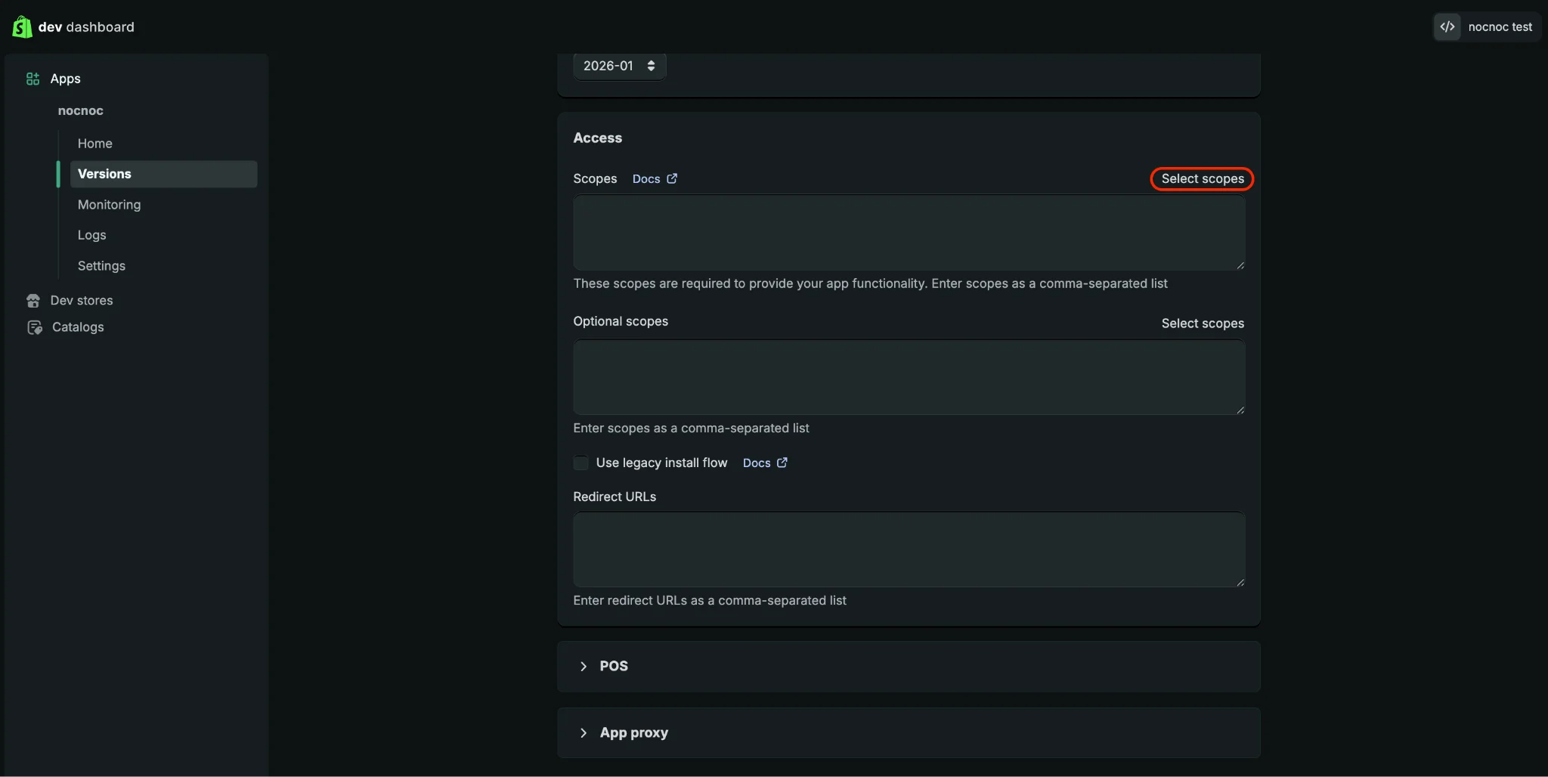Click external link icon next to Scopes Docs

click(672, 178)
